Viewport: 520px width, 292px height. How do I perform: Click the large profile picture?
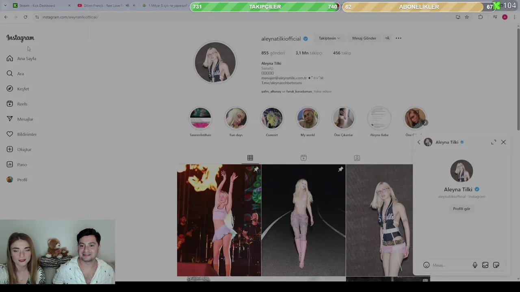pos(215,62)
